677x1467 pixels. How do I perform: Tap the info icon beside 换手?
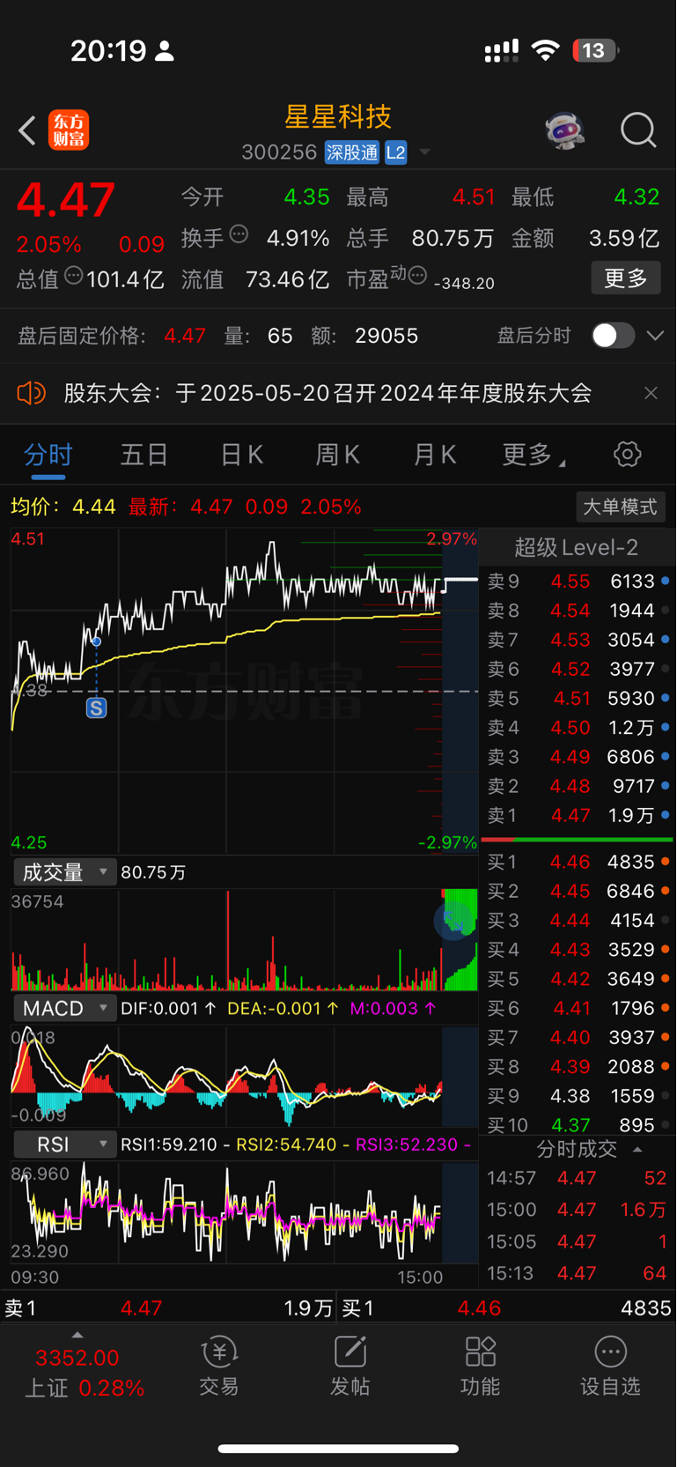(x=239, y=234)
